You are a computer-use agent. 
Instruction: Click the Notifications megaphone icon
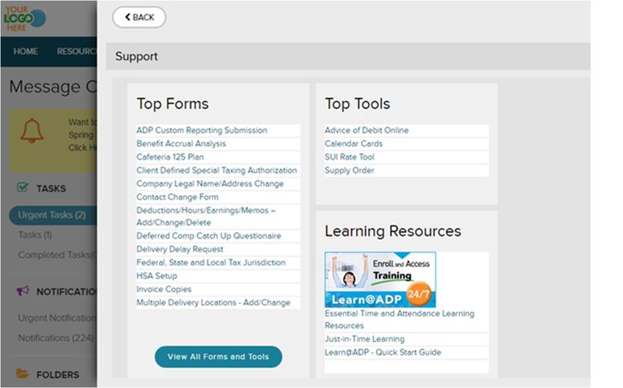point(23,291)
